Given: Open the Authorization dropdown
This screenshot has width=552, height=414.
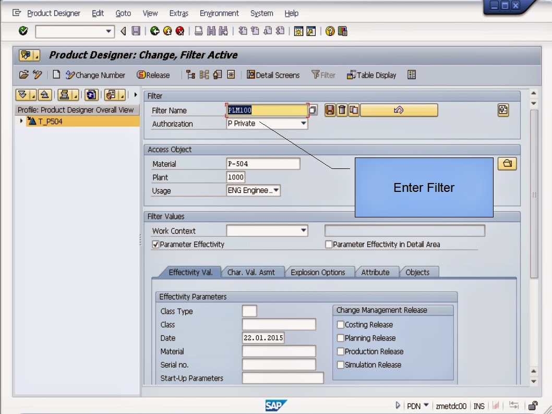Looking at the screenshot, I should 303,124.
